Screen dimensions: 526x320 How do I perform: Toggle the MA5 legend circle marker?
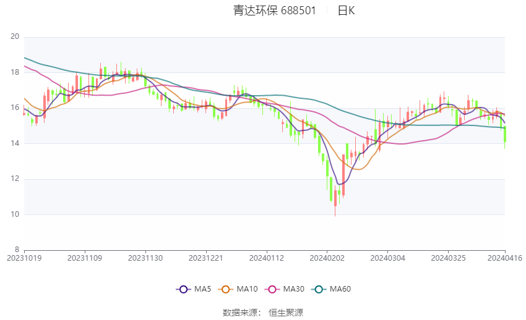183,289
